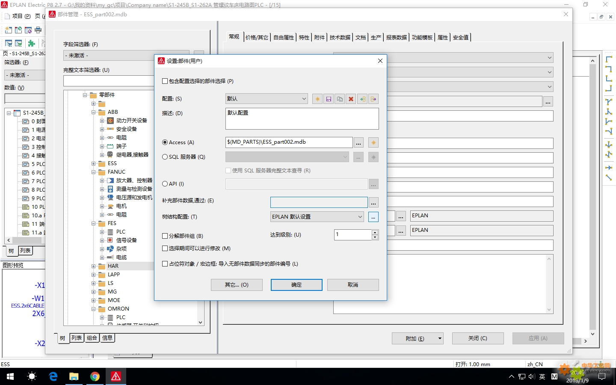Switch to the 自由属性 tab

(x=284, y=38)
